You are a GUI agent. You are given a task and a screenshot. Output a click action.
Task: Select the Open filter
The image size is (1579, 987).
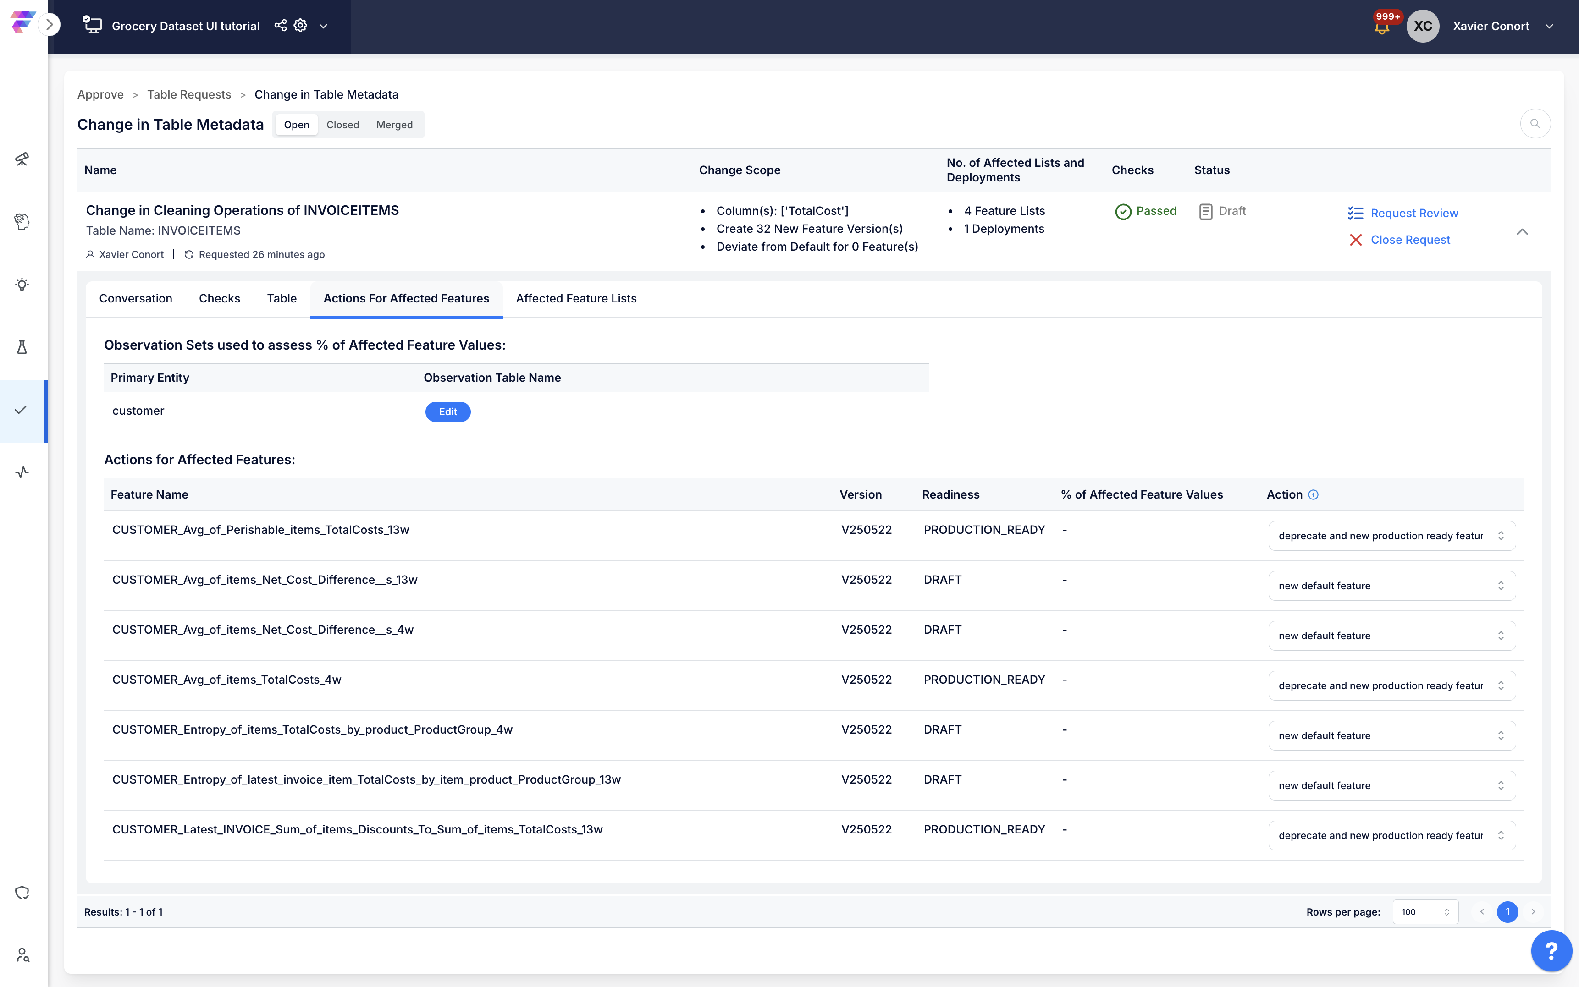(x=297, y=125)
